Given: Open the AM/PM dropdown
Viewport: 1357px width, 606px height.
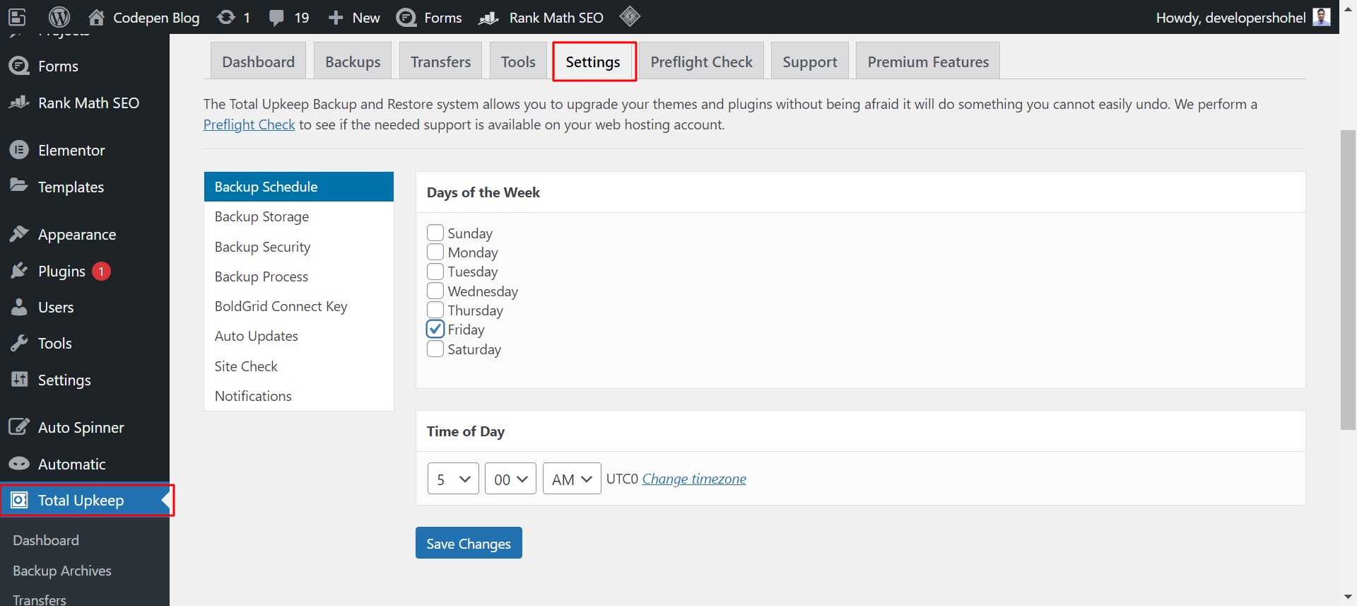Looking at the screenshot, I should point(571,479).
